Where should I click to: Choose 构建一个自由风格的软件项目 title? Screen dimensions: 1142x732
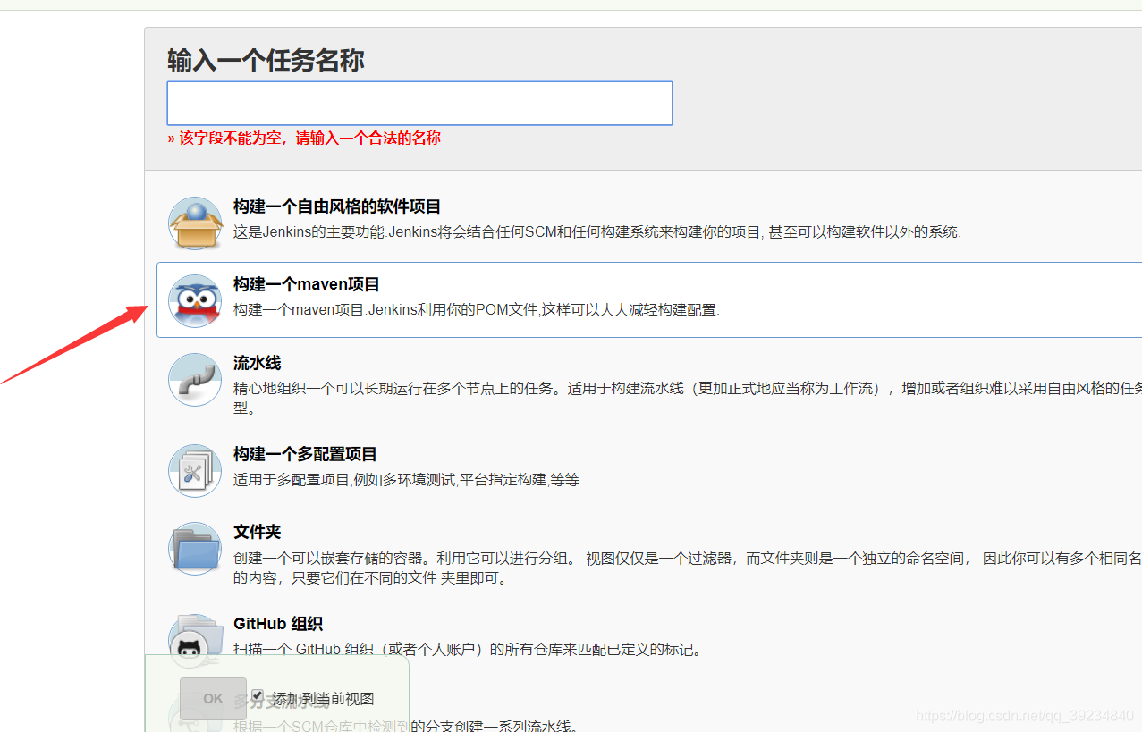(x=337, y=206)
